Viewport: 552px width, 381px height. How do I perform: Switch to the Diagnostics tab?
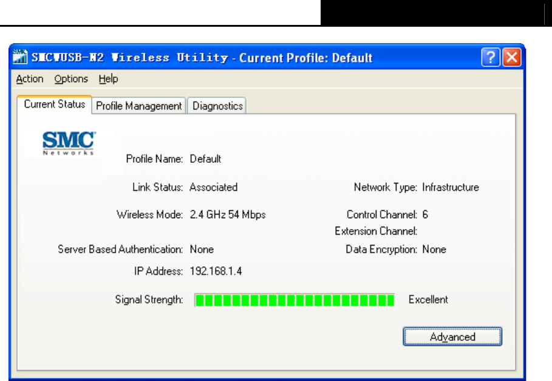(217, 106)
